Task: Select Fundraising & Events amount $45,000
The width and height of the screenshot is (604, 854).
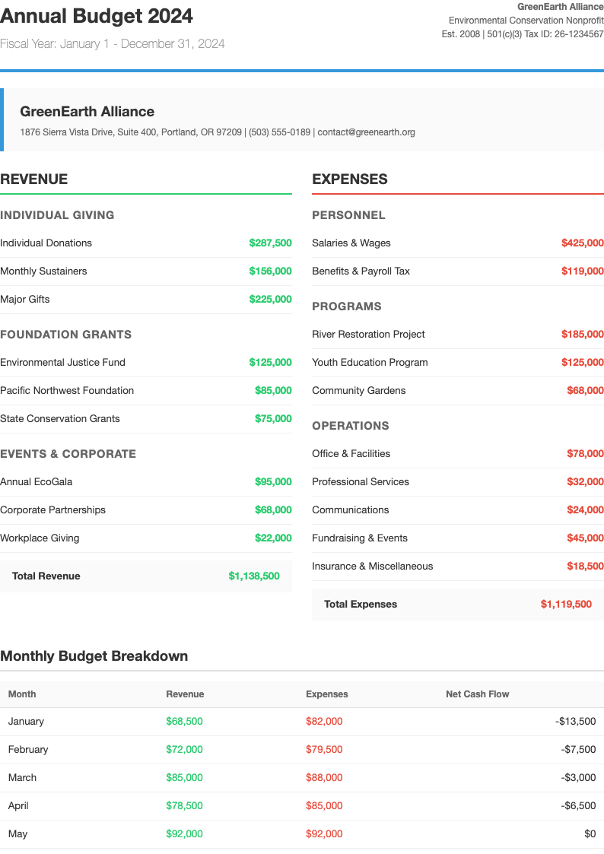Action: pos(585,538)
